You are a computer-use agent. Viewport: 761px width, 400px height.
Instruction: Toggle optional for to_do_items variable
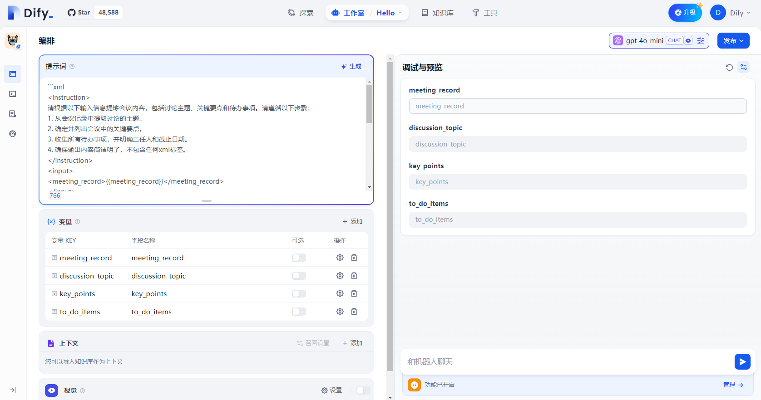(299, 312)
